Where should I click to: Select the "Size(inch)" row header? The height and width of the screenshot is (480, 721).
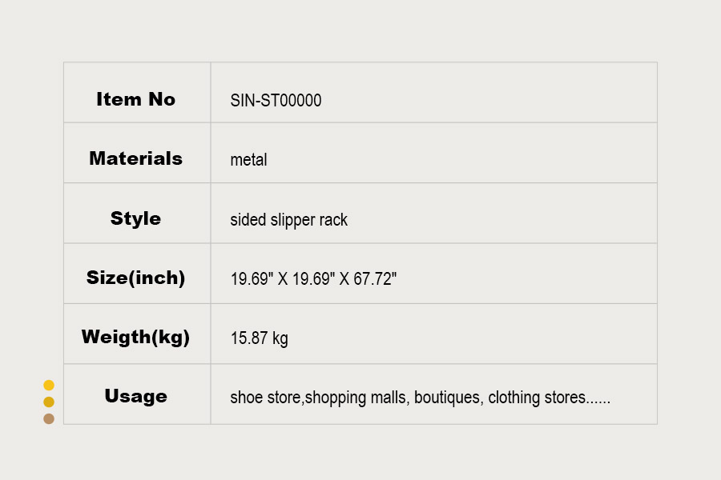[136, 278]
